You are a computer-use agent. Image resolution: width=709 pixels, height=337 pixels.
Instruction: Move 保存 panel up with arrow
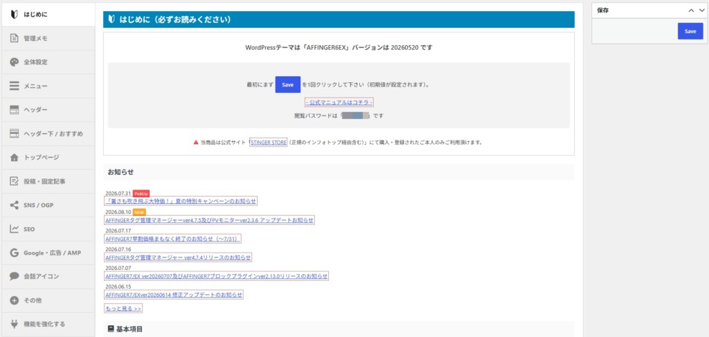coord(691,10)
